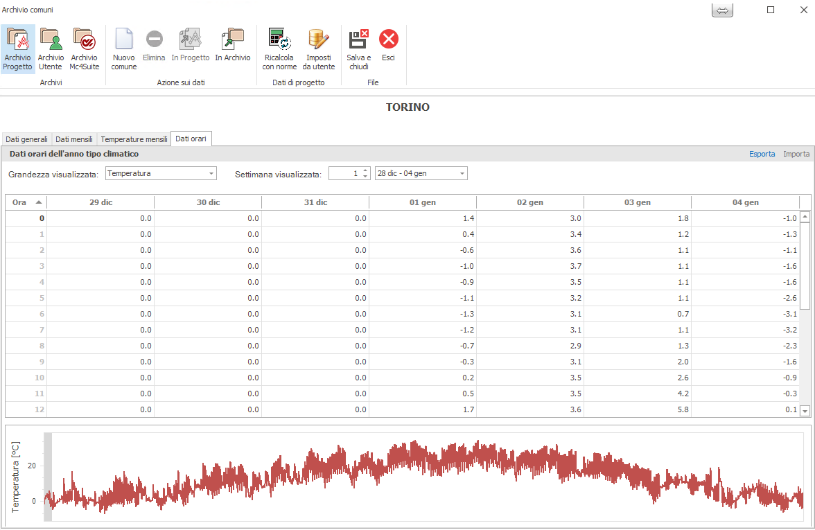
Task: Sort by the Ora column header
Action: (x=26, y=202)
